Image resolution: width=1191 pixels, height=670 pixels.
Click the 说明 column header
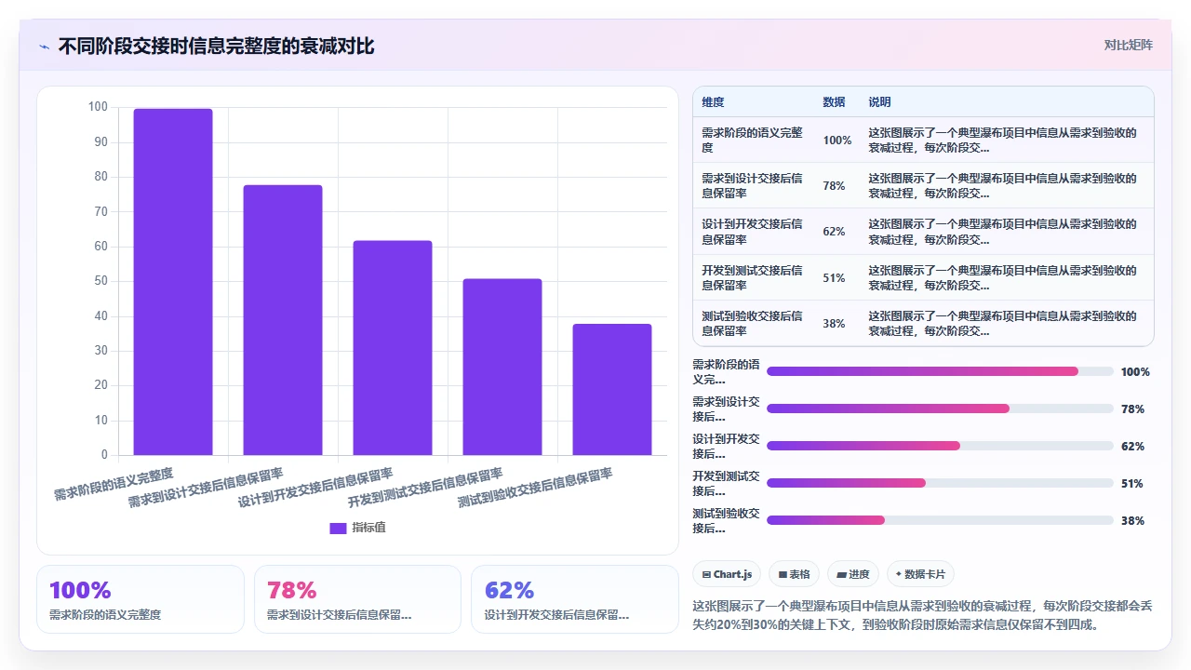879,102
